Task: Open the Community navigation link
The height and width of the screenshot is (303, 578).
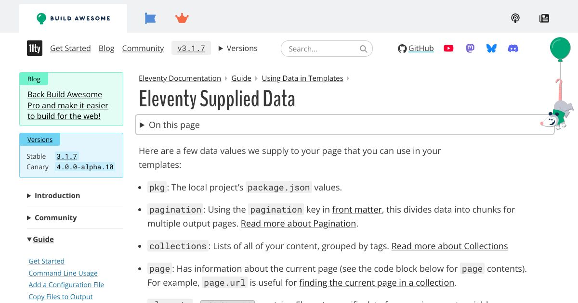Action: coord(143,48)
